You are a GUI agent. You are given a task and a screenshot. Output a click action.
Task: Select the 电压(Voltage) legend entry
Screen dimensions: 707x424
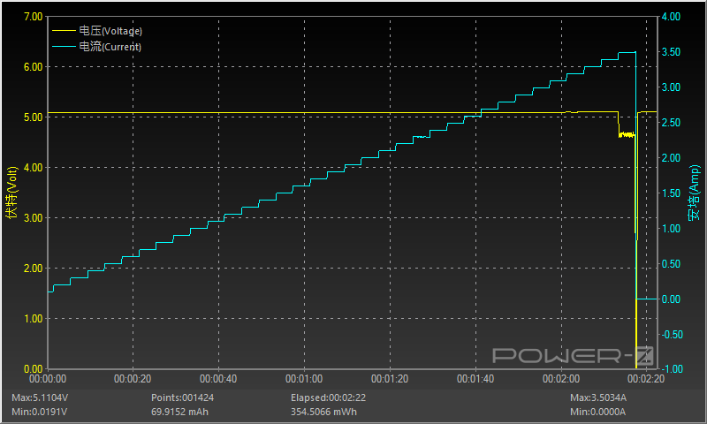pos(110,31)
